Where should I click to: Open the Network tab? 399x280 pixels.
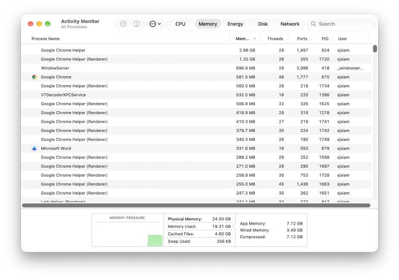click(x=290, y=24)
